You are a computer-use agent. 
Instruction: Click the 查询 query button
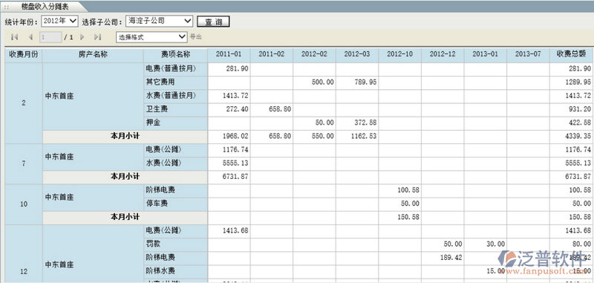(213, 22)
